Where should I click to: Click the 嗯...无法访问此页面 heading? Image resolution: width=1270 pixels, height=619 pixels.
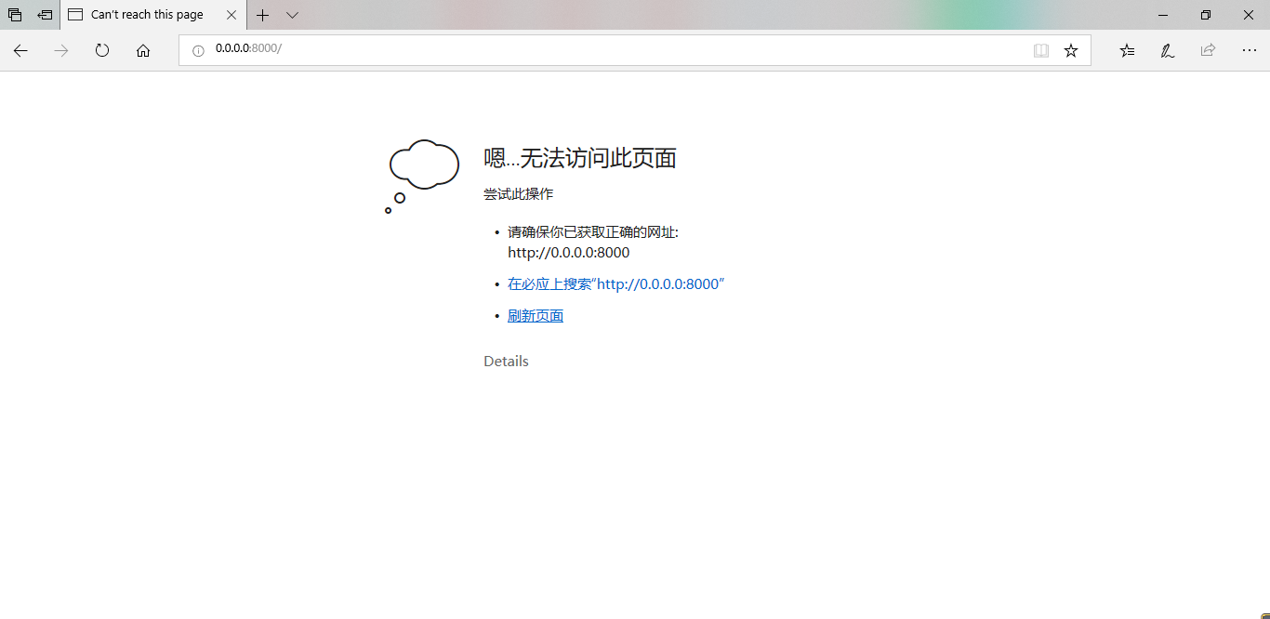point(580,158)
